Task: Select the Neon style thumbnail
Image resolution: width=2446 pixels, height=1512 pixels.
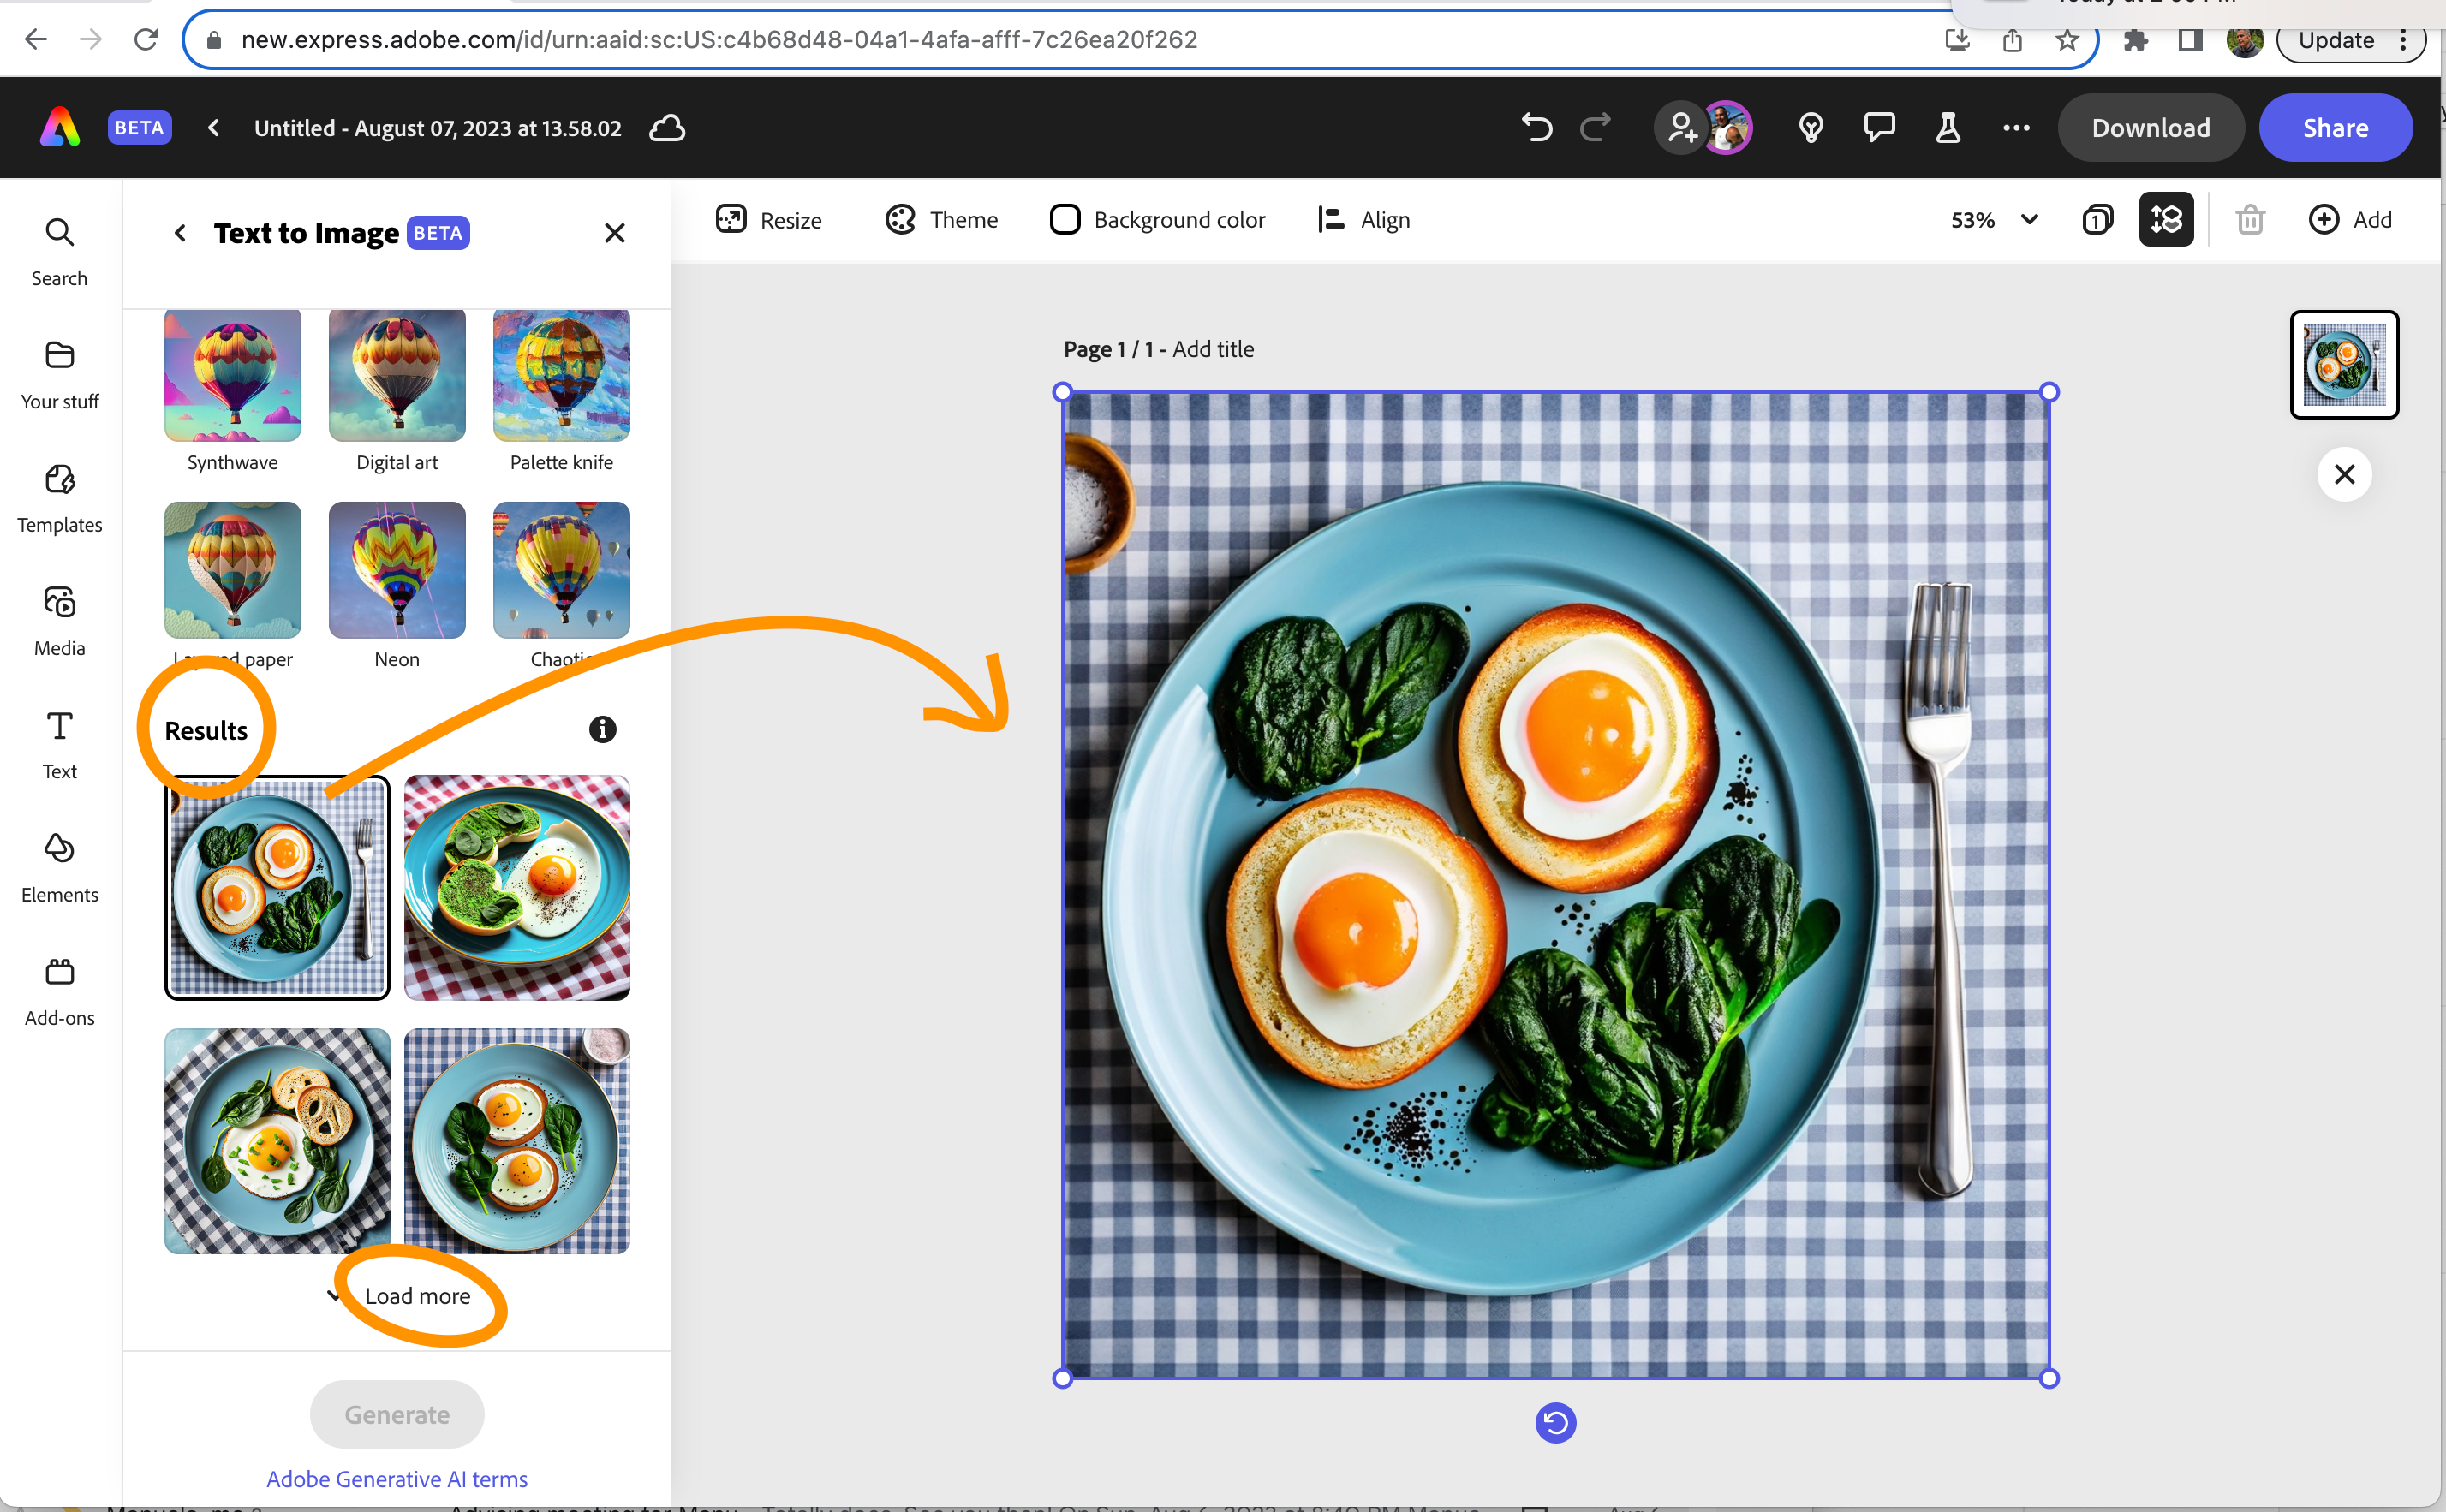Action: (397, 571)
